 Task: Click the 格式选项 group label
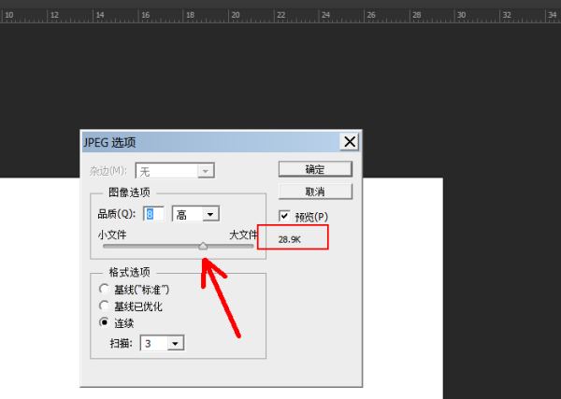[129, 272]
